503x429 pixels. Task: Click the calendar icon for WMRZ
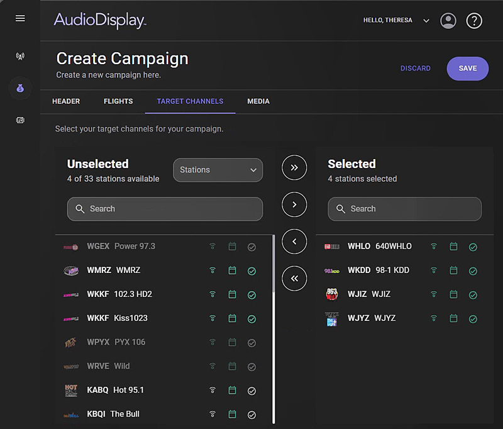pyautogui.click(x=232, y=270)
